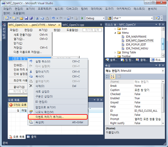
Task: Pin the Properties panel
Action: pos(160,65)
